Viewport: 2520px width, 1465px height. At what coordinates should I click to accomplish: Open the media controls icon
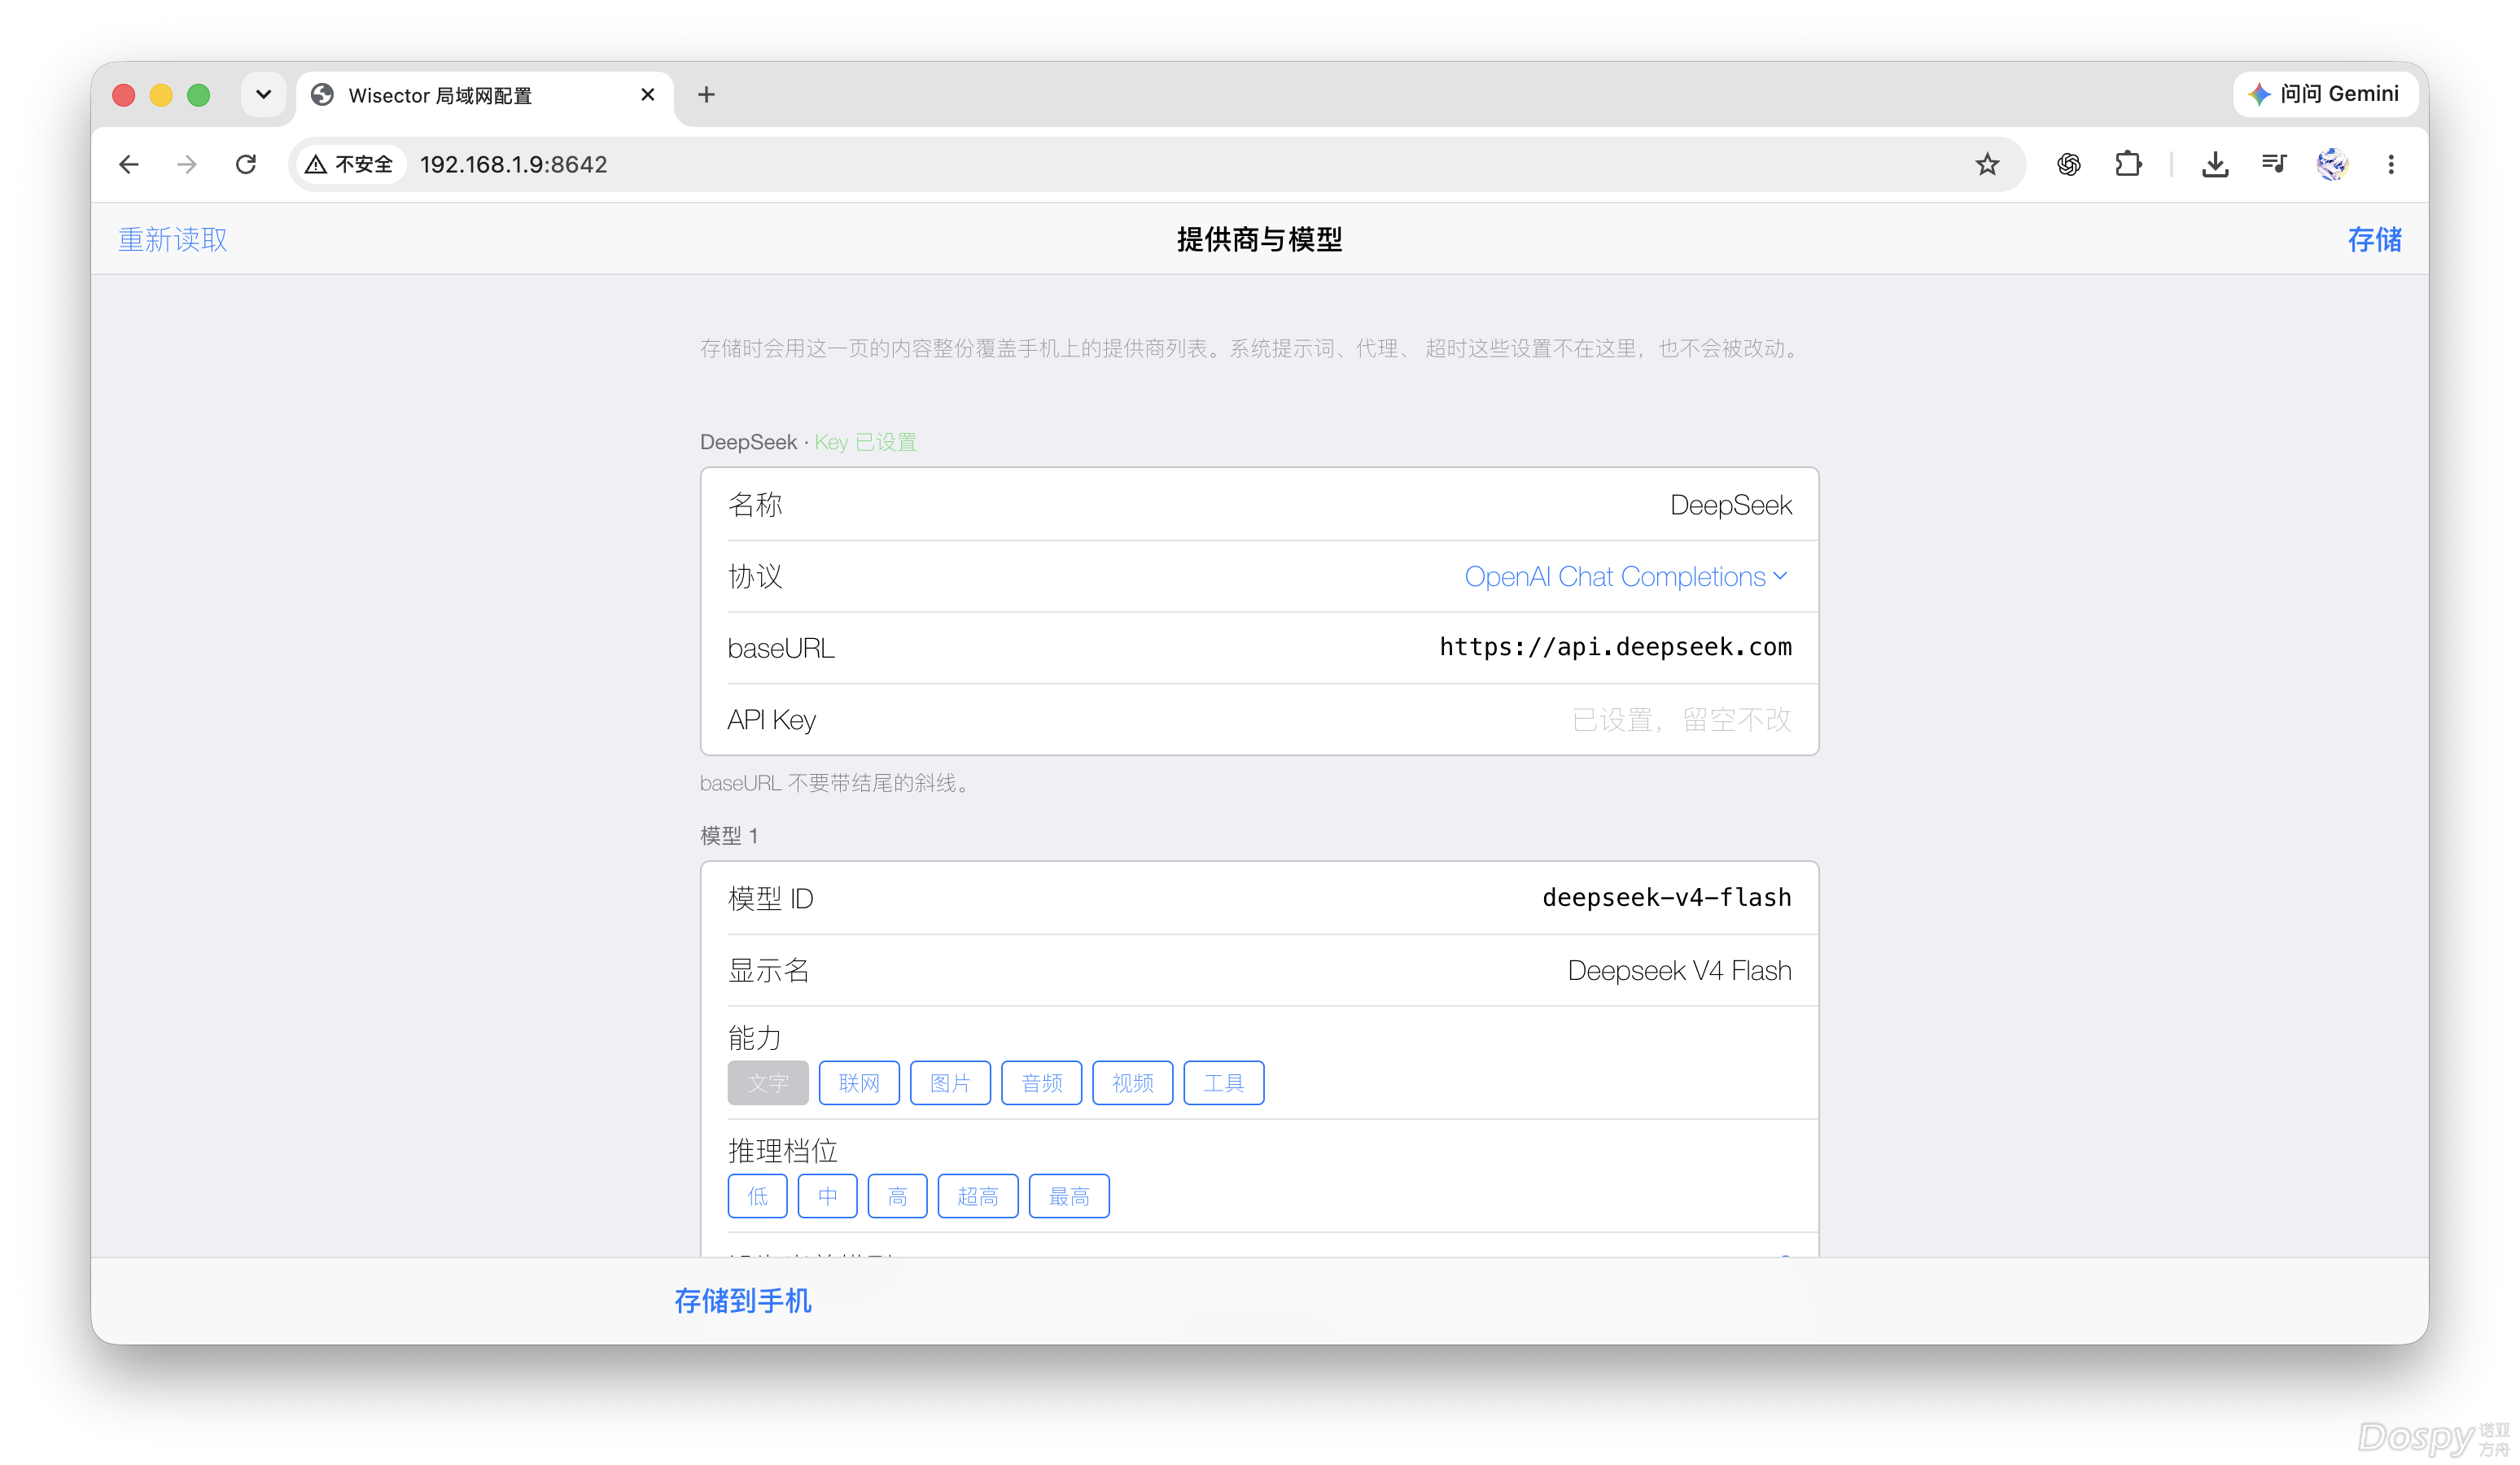coord(2274,164)
